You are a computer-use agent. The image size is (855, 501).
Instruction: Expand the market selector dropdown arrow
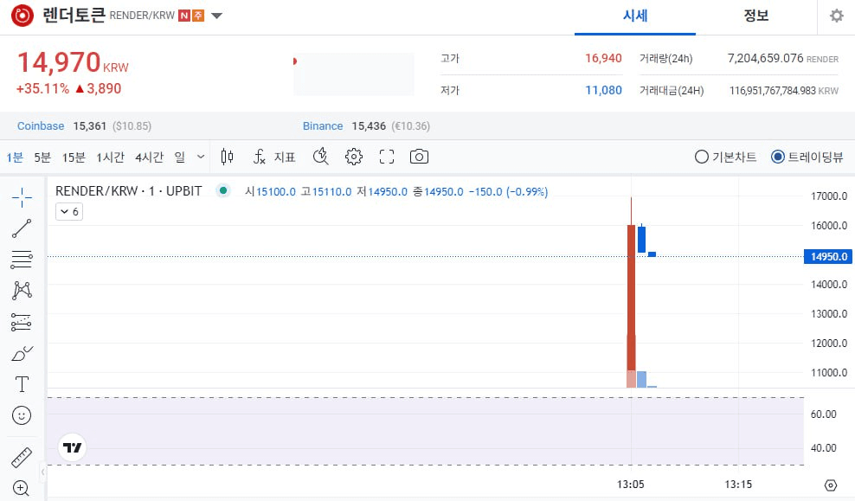coord(216,16)
